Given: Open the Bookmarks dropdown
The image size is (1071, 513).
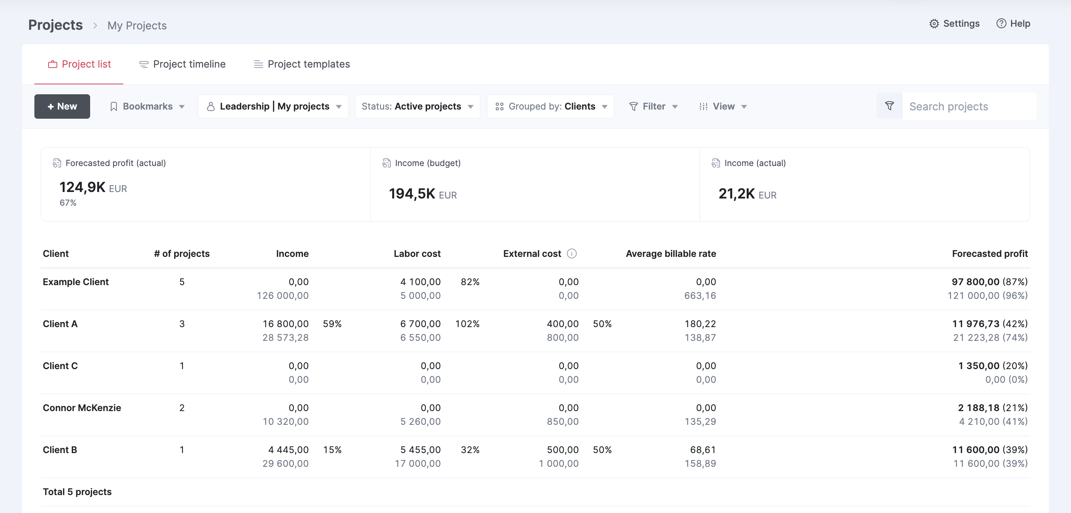Looking at the screenshot, I should point(147,106).
